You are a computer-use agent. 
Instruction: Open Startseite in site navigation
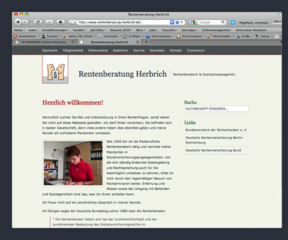click(x=50, y=50)
